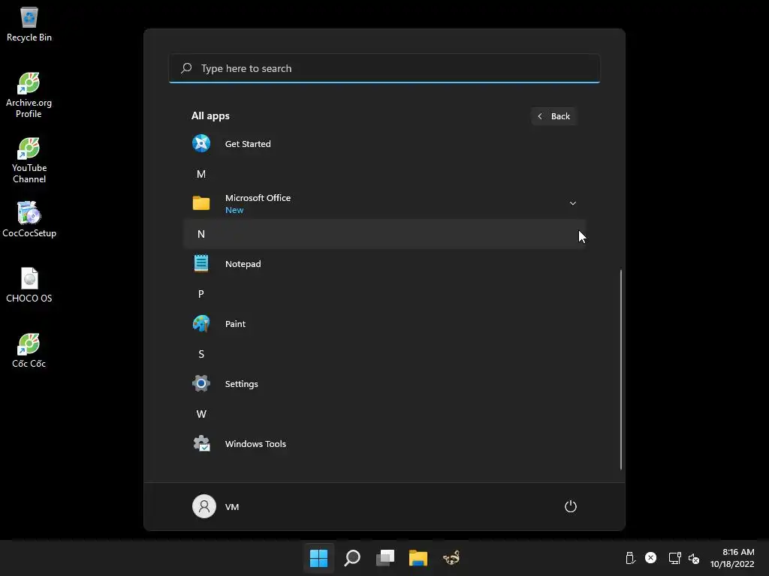Click the raccoon app icon on taskbar
Screen dimensions: 769x576
[451, 558]
